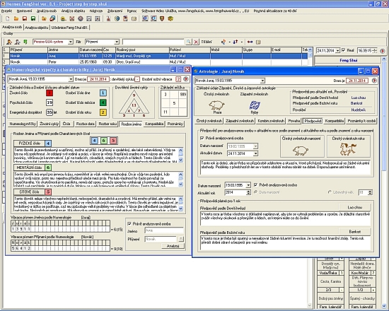Click the red play button in the Numerology window

[x=186, y=79]
